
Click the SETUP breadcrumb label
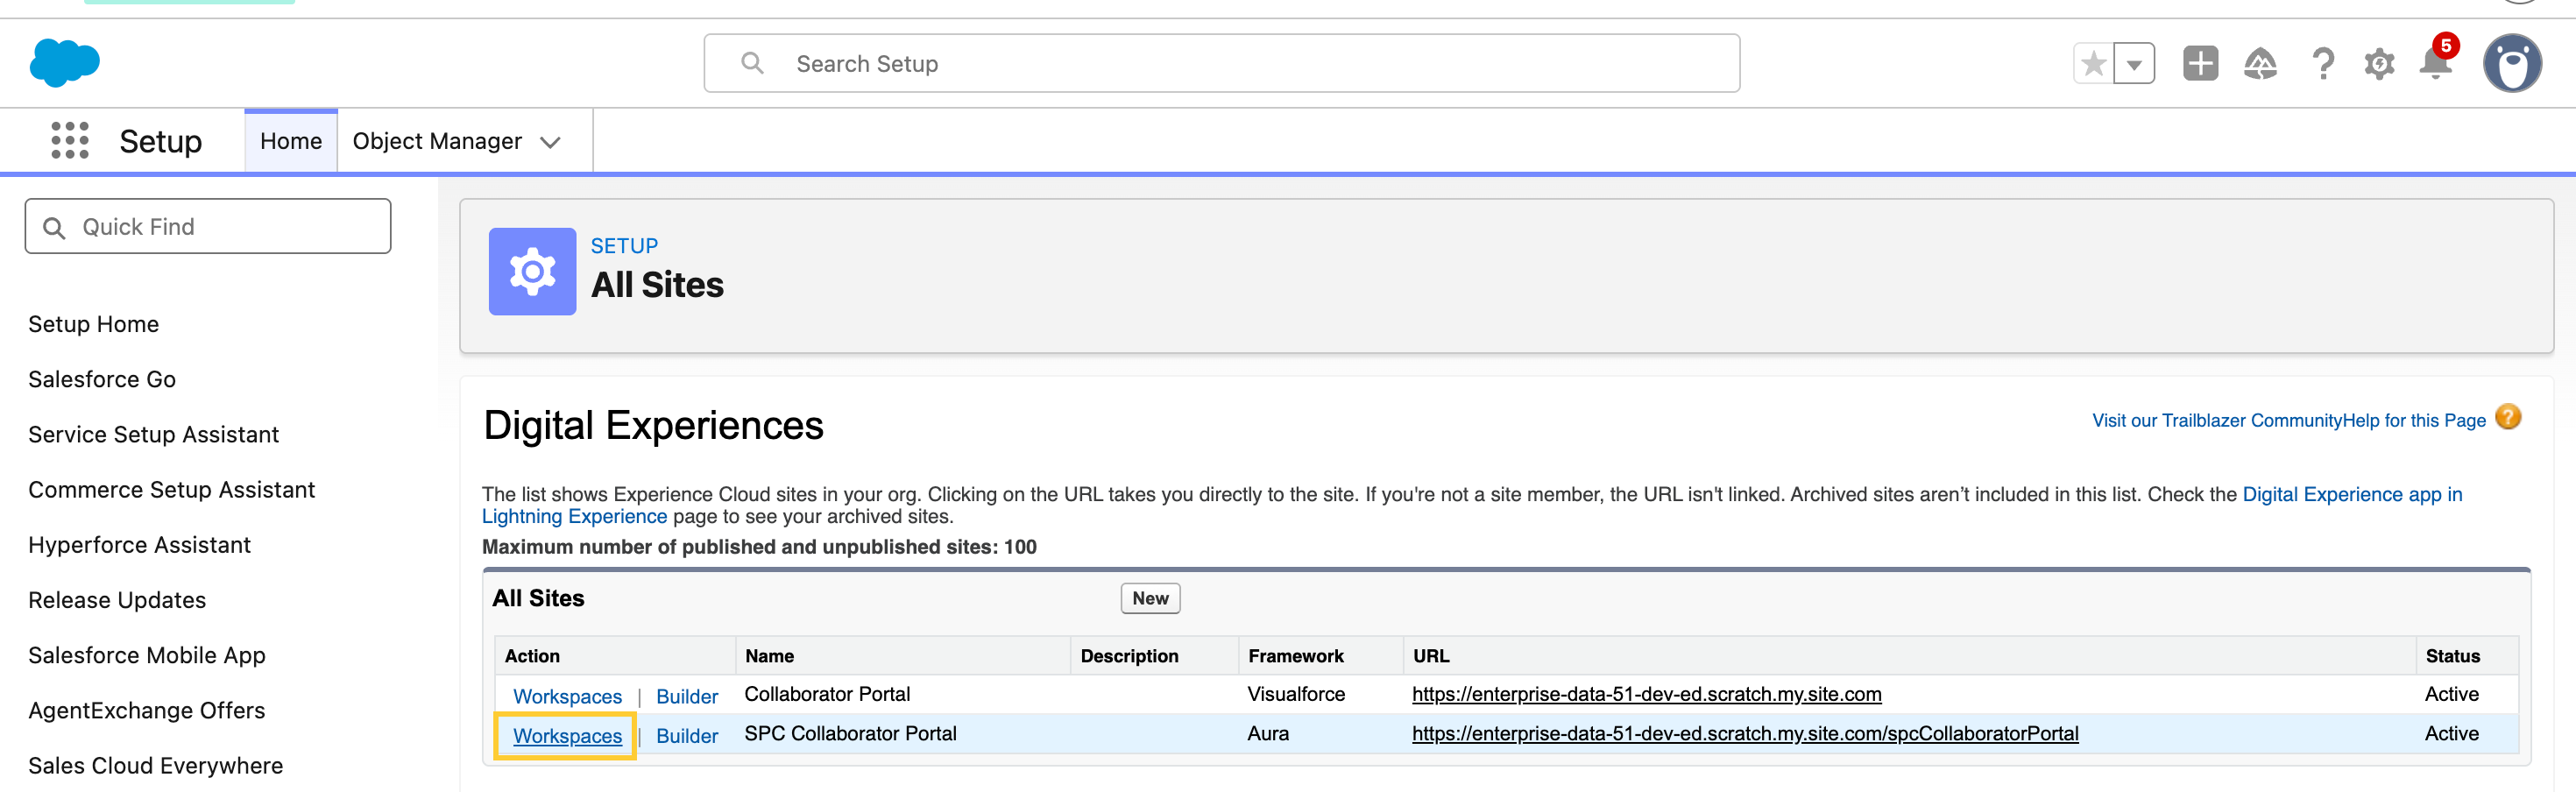pyautogui.click(x=624, y=246)
